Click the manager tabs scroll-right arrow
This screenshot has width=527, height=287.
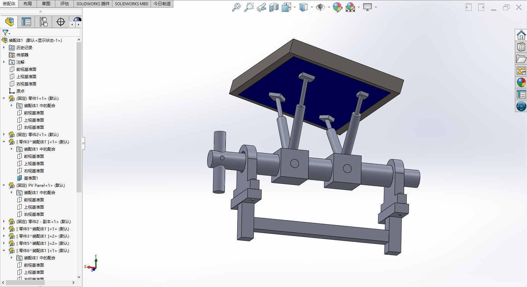[x=78, y=24]
